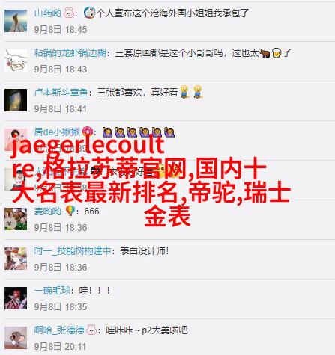Image resolution: width=335 pixels, height=355 pixels.
Task: Click the hot air balloon icon beside 麦哟哟-
Action: [x=70, y=211]
